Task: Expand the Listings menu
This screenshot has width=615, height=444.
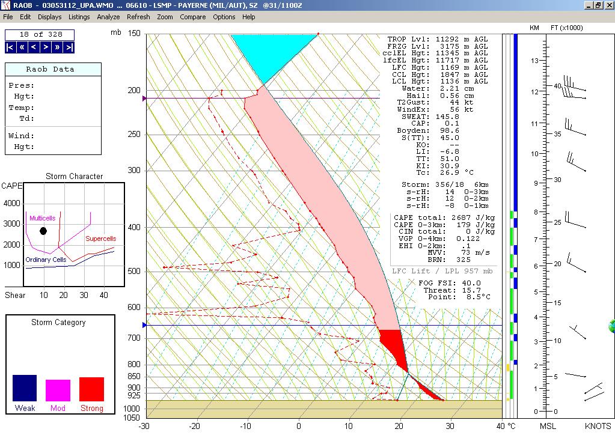Action: pos(79,17)
